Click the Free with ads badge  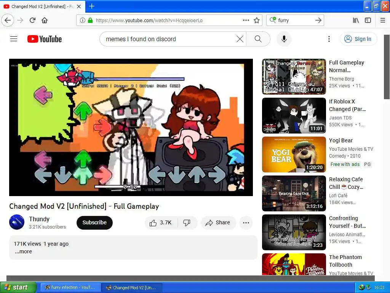345,164
